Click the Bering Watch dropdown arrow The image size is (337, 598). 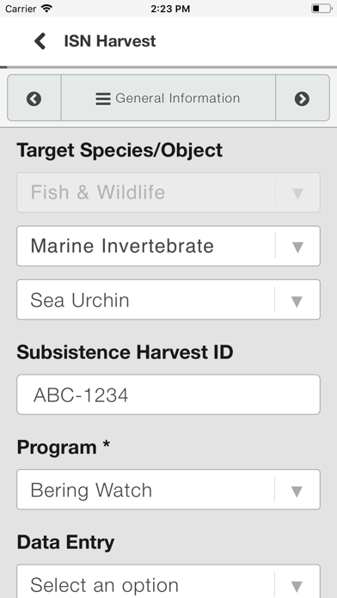tap(297, 491)
